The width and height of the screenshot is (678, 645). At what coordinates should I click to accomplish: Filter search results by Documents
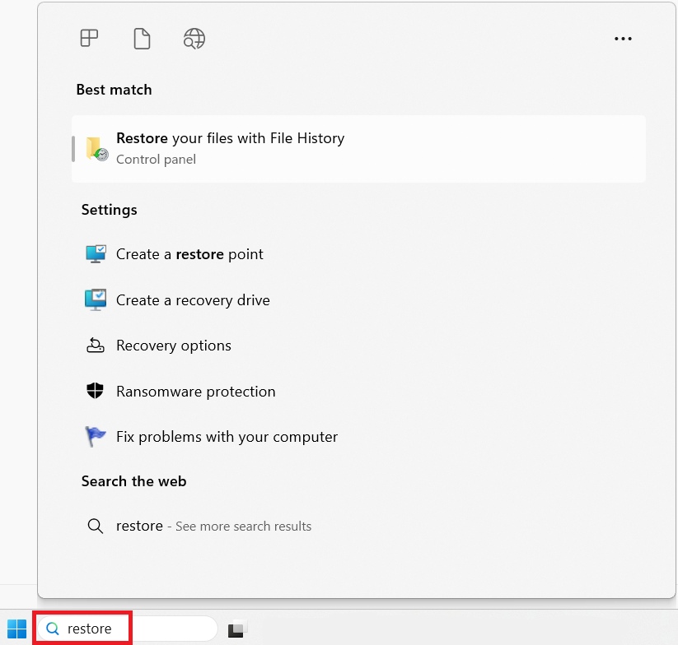pos(141,38)
